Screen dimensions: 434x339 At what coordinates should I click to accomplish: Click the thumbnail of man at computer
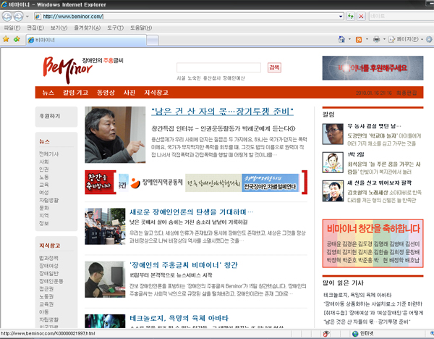(x=105, y=280)
